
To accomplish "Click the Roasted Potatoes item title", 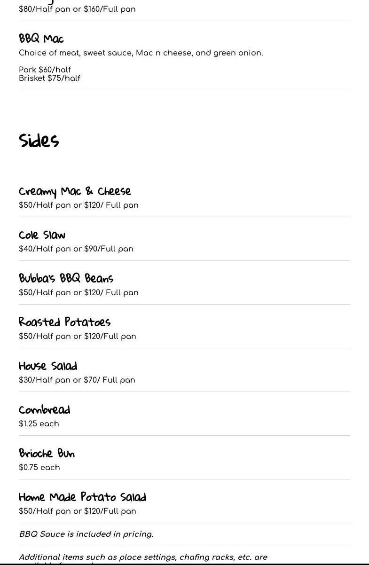I will coord(65,322).
